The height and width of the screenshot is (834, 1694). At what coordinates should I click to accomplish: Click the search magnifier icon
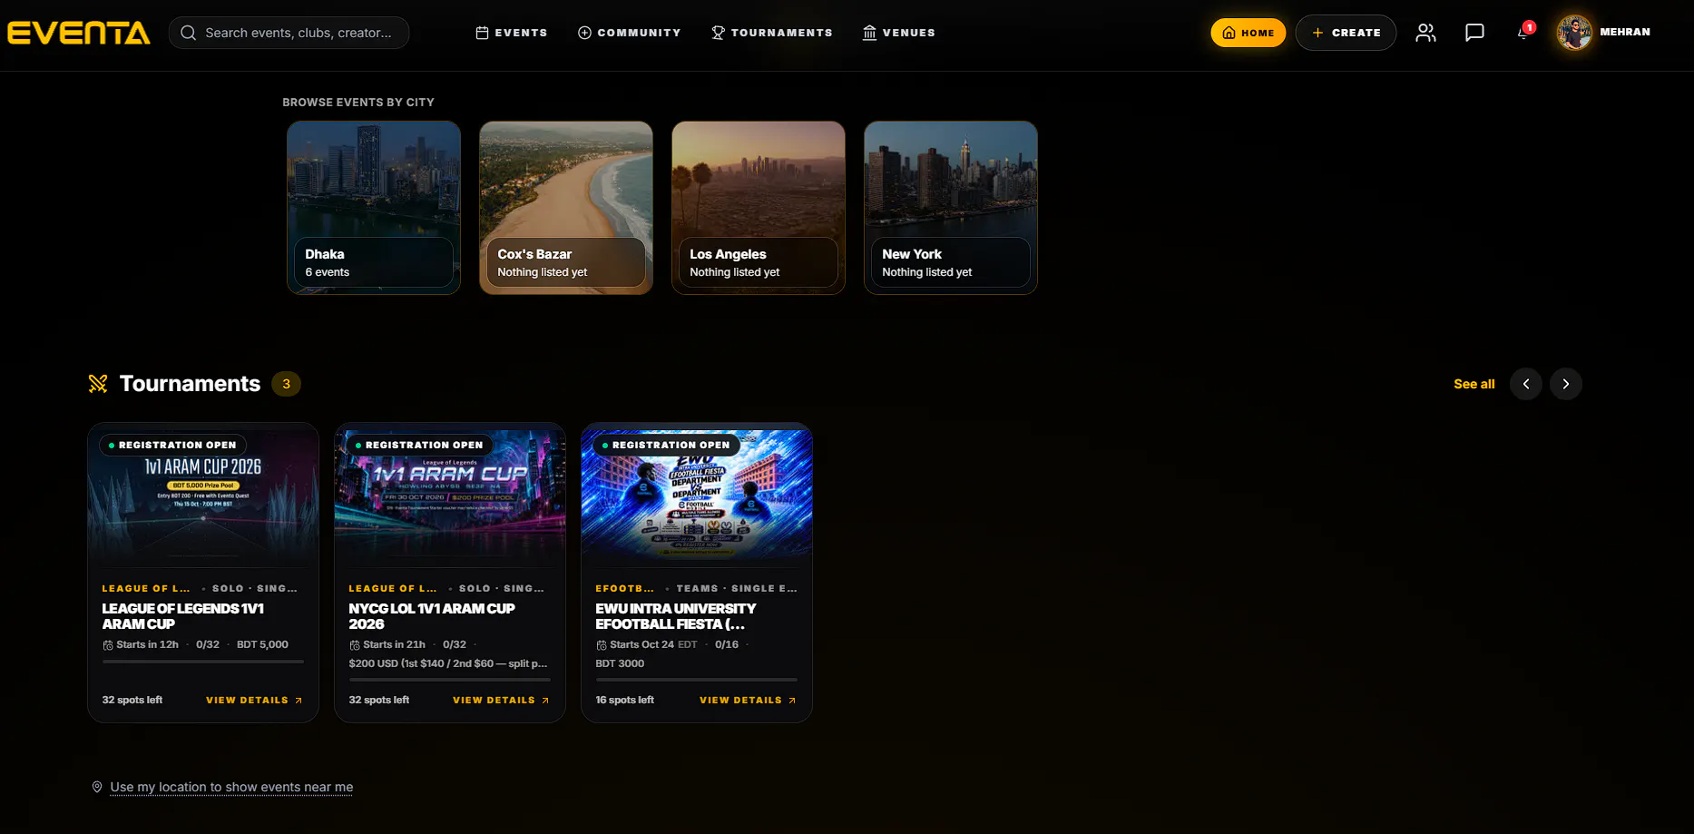point(188,33)
